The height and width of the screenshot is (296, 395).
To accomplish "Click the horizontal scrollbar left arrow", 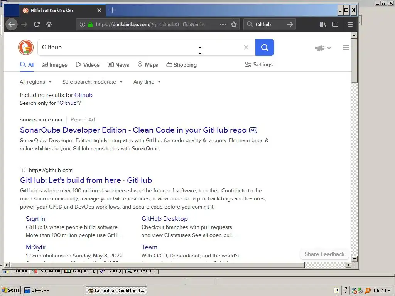I will tap(7, 265).
